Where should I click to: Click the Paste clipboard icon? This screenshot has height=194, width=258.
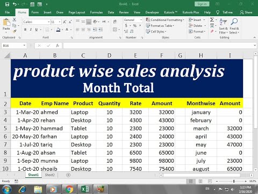pos(6,23)
